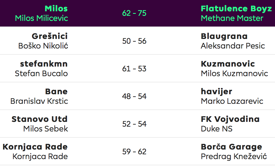Open the Bane team entry
This screenshot has height=167, width=275.
[56, 91]
